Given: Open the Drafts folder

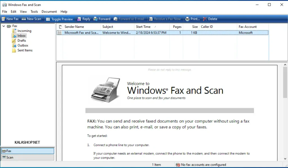Looking at the screenshot, I should (x=22, y=41).
